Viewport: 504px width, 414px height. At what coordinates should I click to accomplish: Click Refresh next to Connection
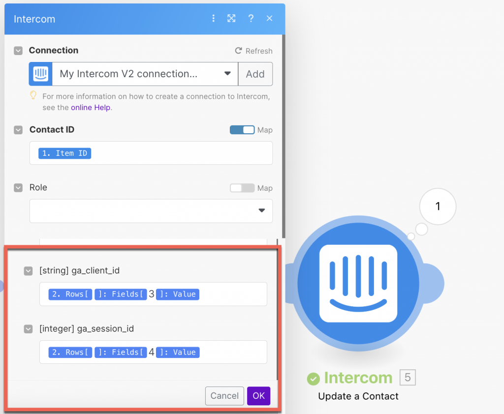[253, 51]
